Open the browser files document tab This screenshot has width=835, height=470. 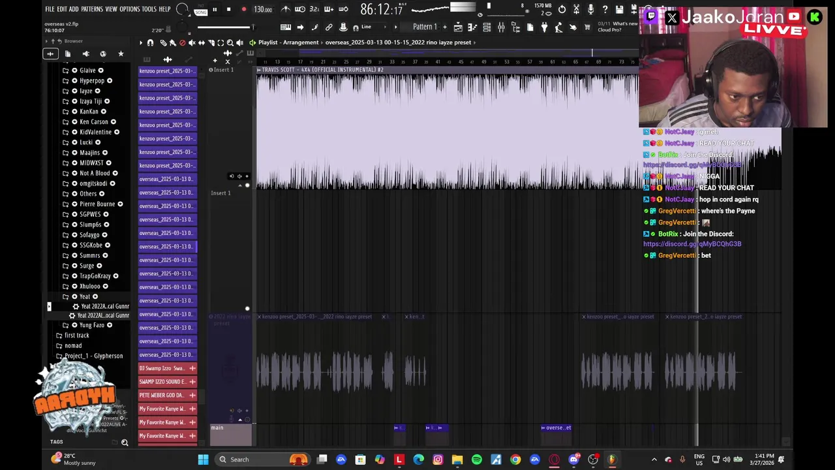(68, 54)
